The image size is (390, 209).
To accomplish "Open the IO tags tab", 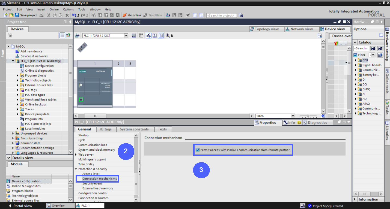I will [106, 129].
